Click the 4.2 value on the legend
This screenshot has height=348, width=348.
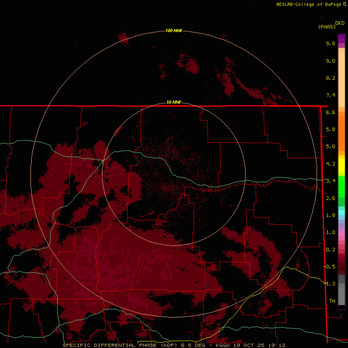coord(331,164)
